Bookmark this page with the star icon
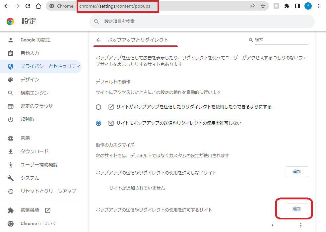326x232 pixels. pos(263,6)
